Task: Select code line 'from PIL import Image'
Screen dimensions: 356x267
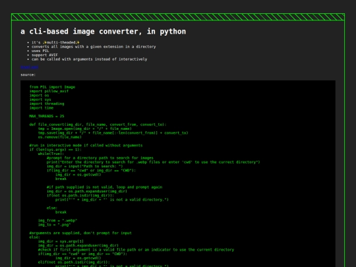Action: [x=52, y=87]
